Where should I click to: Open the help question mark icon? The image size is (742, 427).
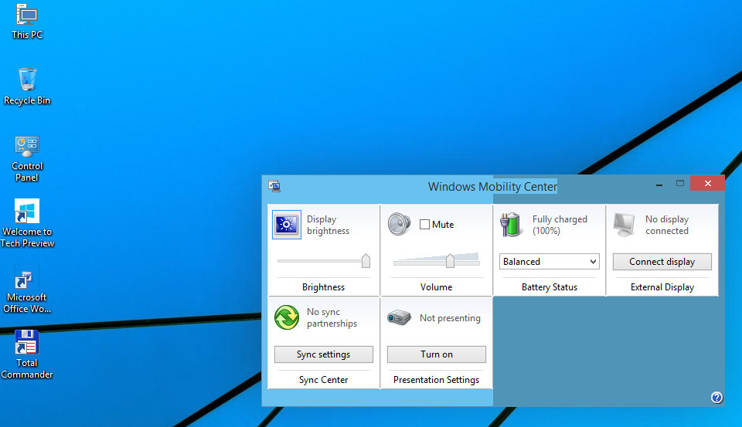coord(716,398)
